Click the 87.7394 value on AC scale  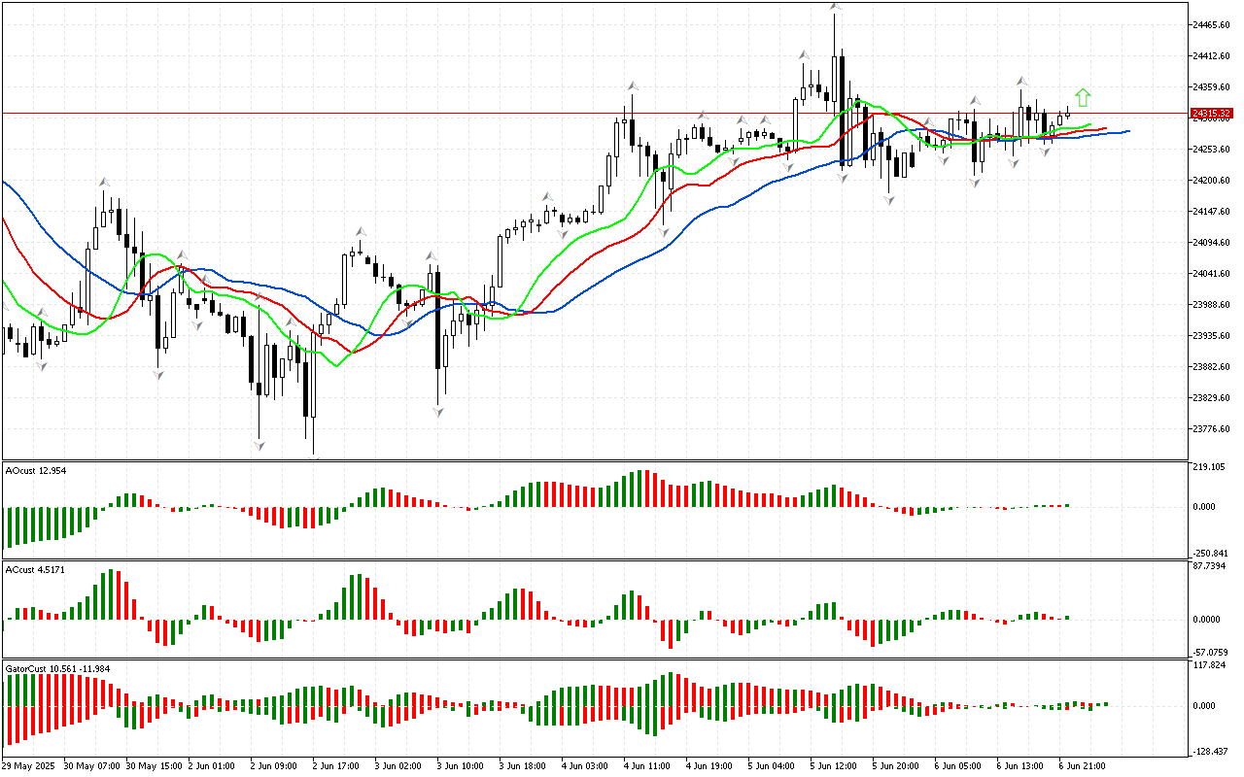(x=1210, y=566)
